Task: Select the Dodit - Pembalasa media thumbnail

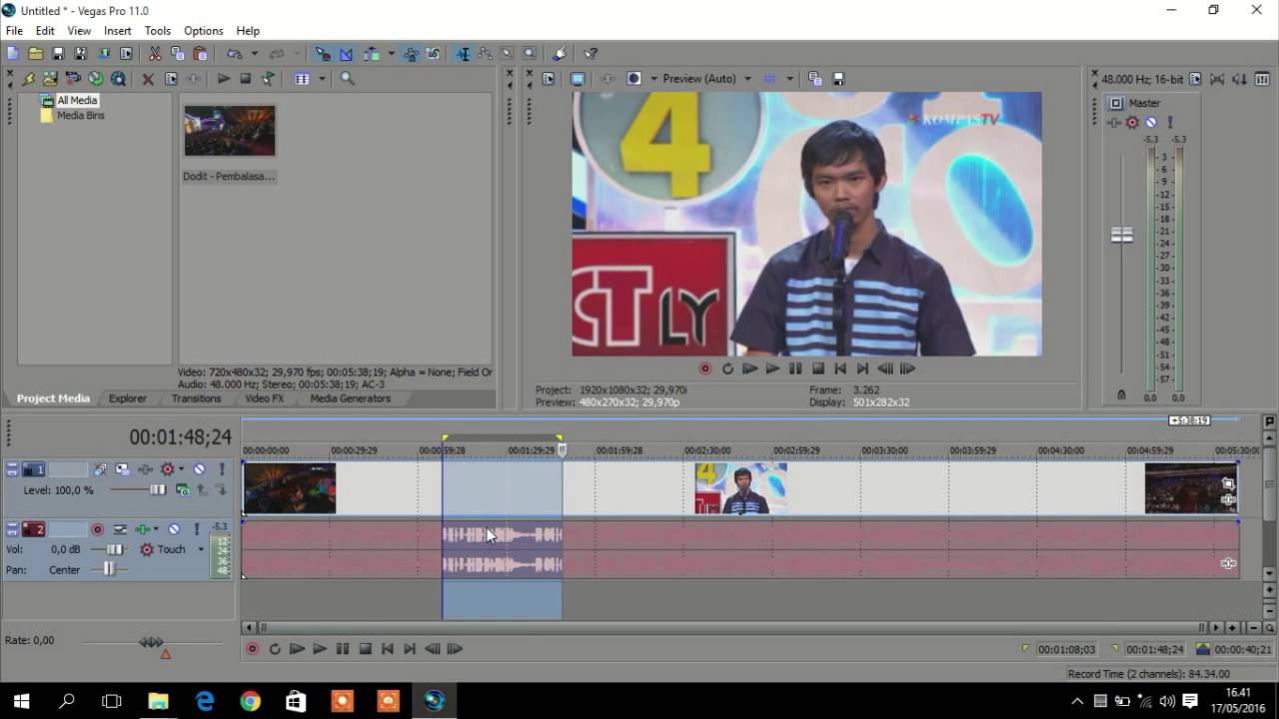Action: pyautogui.click(x=229, y=131)
